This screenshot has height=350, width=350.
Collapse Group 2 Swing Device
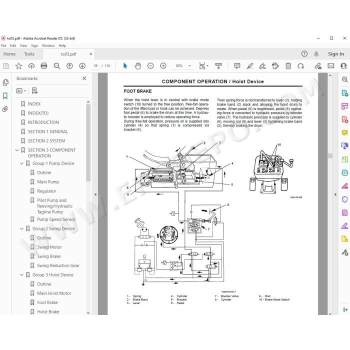click(x=21, y=228)
